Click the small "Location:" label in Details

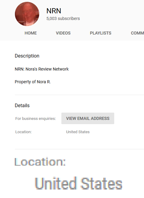click(x=23, y=132)
